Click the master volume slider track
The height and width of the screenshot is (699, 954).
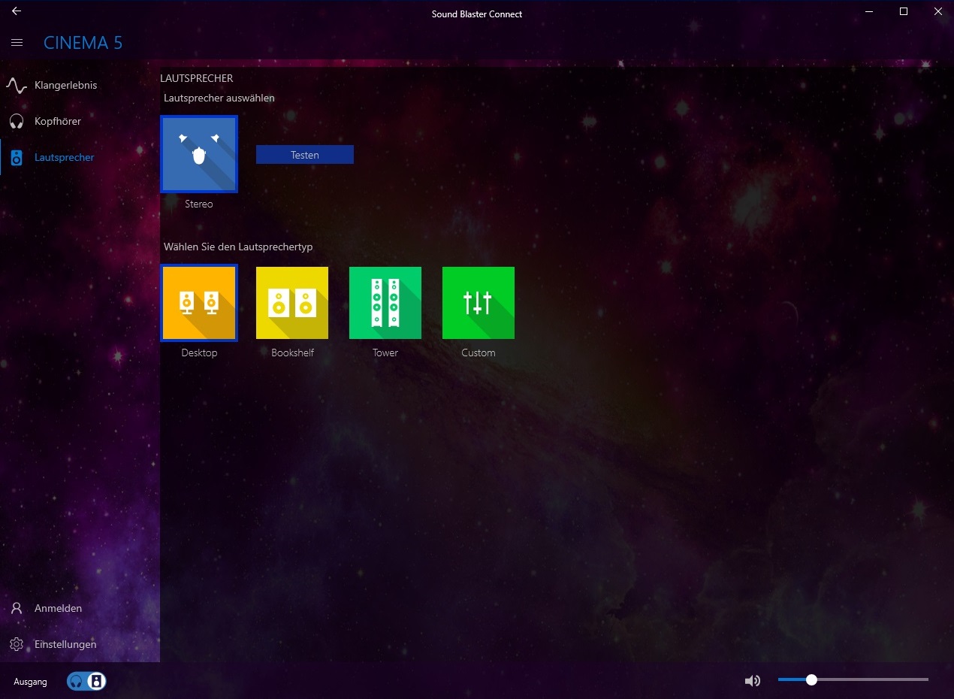tap(853, 679)
